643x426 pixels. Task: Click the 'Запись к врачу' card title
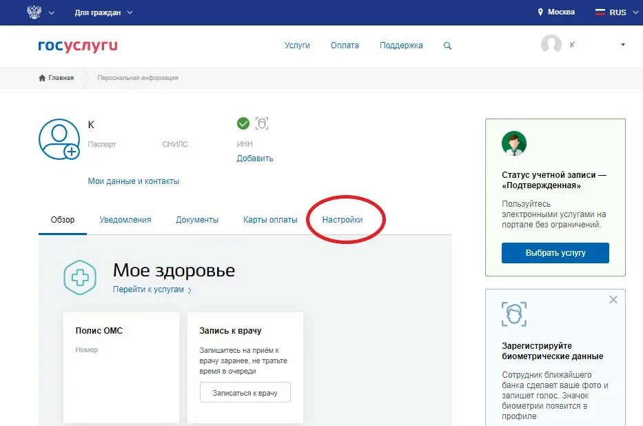pyautogui.click(x=230, y=331)
